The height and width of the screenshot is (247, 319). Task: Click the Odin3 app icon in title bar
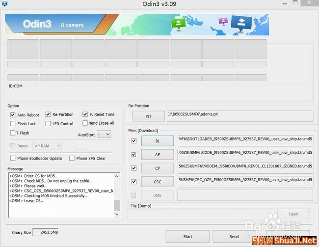pos(4,3)
